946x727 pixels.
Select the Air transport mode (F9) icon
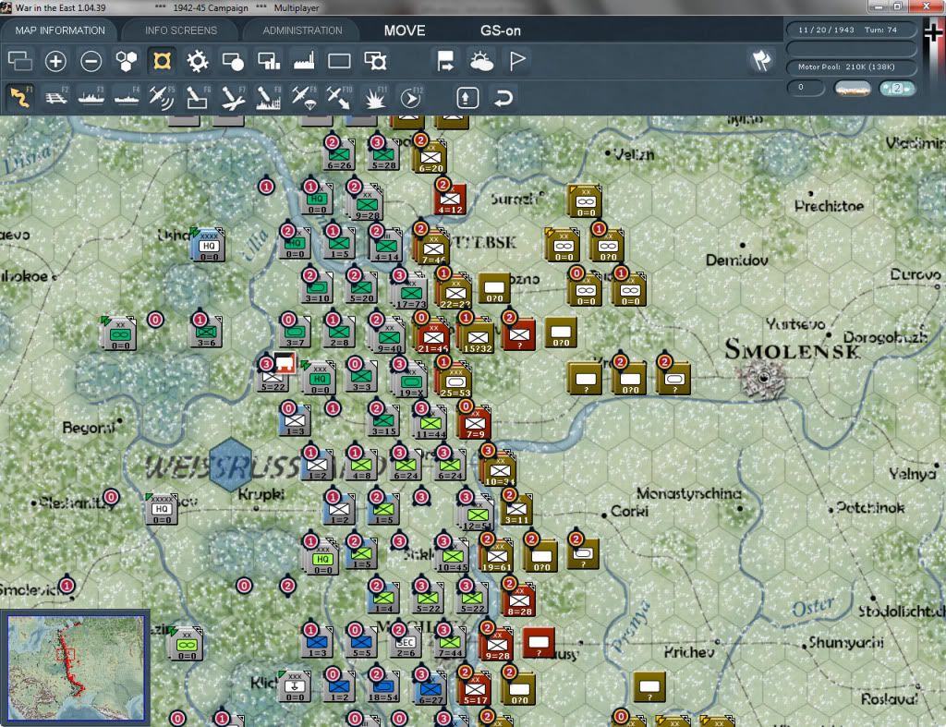[303, 97]
